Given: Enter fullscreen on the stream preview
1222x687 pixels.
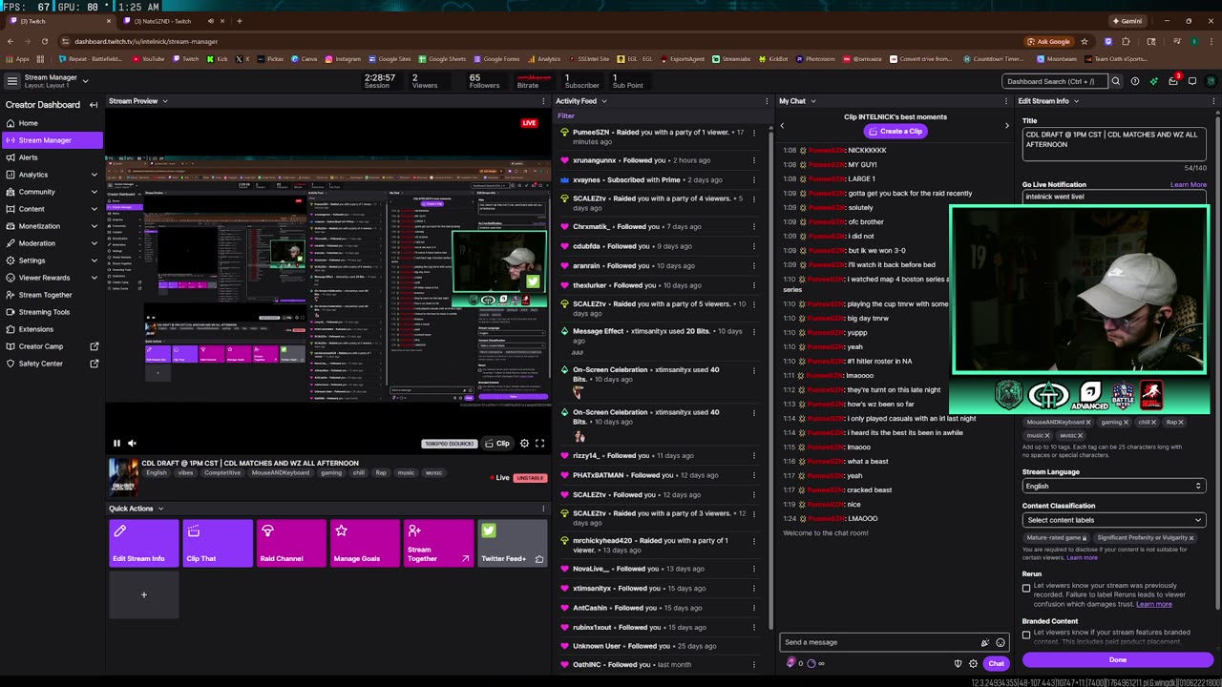Looking at the screenshot, I should (x=539, y=443).
